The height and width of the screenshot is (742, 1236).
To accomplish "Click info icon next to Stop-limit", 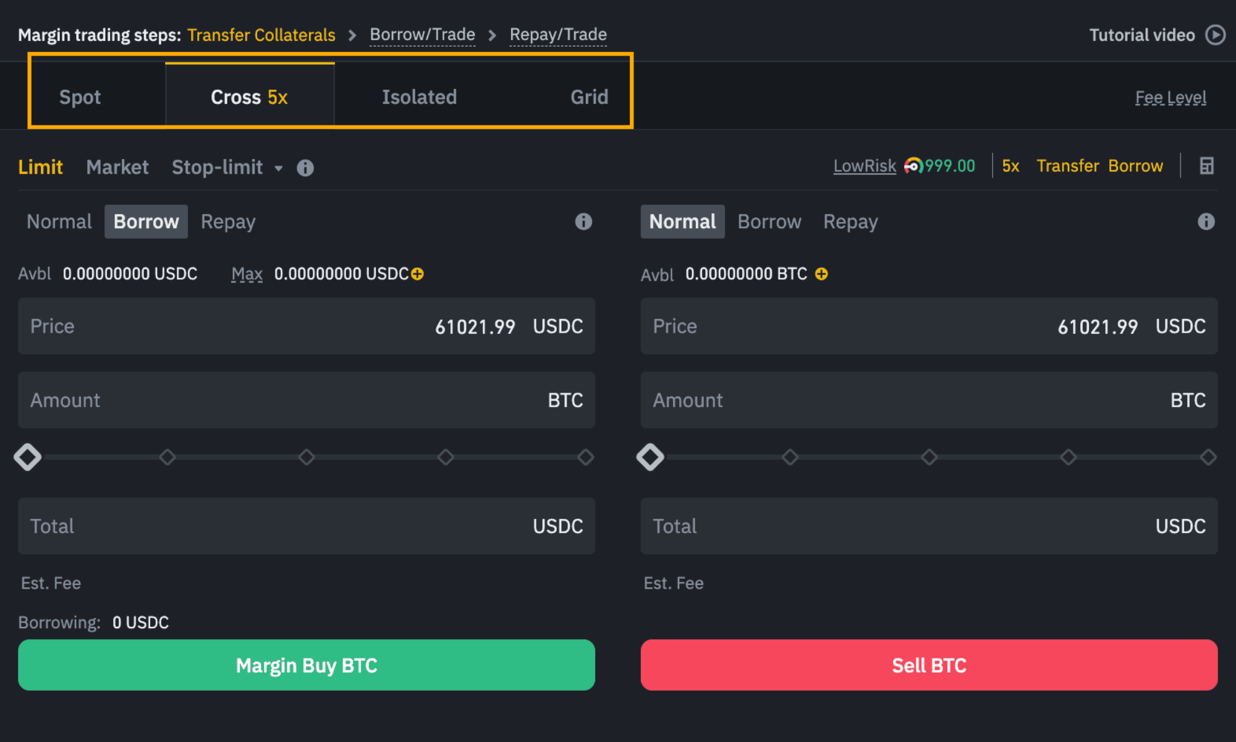I will click(x=305, y=168).
